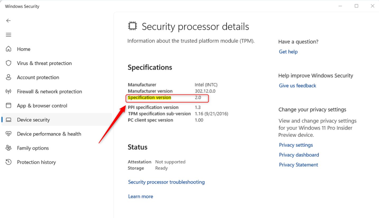Screen dimensions: 379x218
Task: Select the App & browser control icon
Action: click(x=8, y=106)
